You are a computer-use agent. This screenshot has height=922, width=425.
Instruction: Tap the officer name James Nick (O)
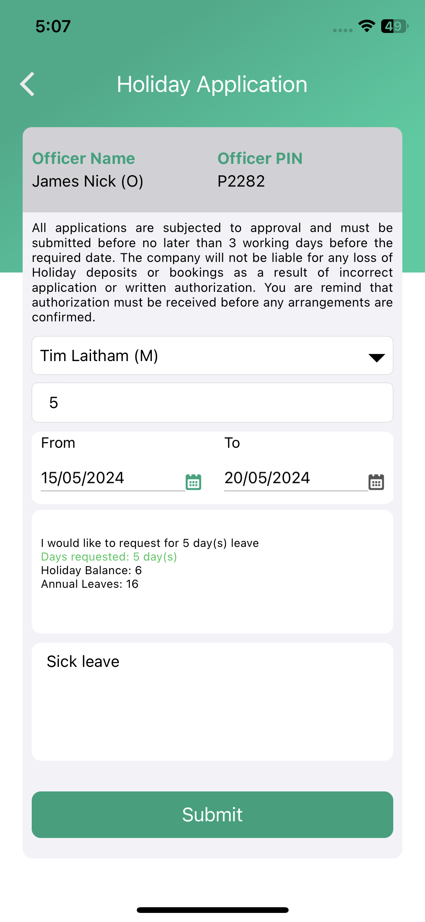click(88, 181)
